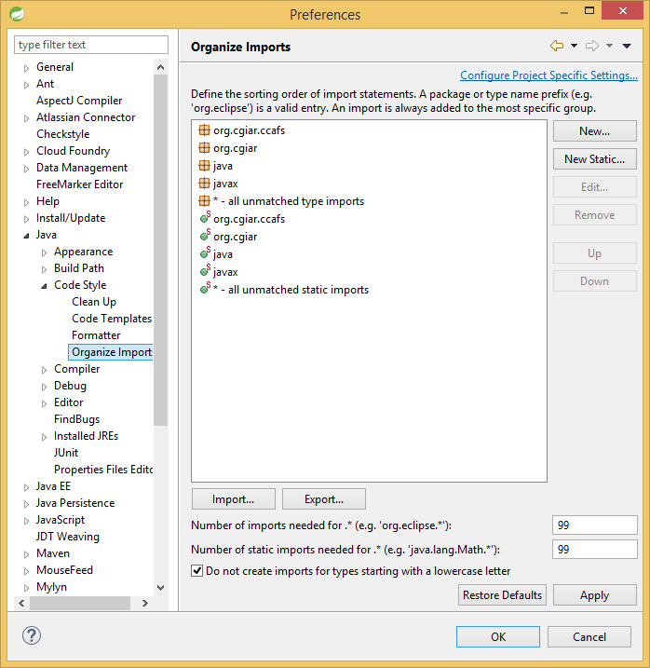Screen dimensions: 650x668
Task: Select static icon beside java entry
Action: pos(205,252)
